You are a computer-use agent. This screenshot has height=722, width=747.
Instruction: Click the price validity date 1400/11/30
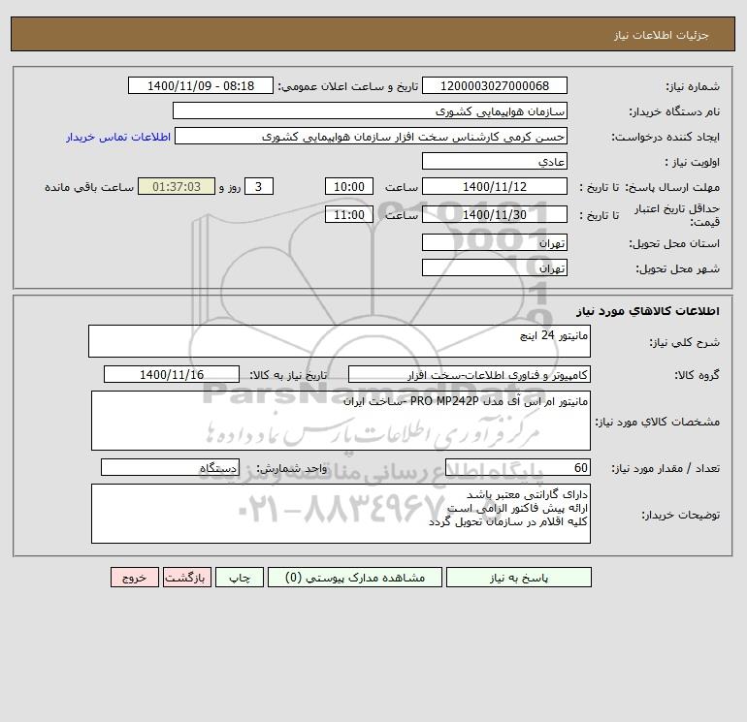click(x=495, y=214)
